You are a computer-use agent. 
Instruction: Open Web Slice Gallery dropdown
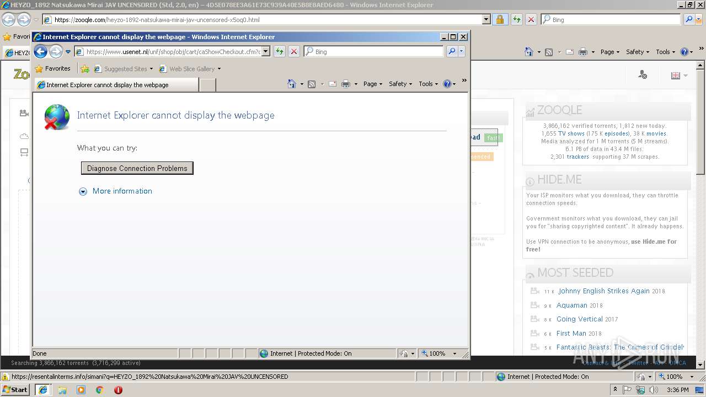(219, 69)
